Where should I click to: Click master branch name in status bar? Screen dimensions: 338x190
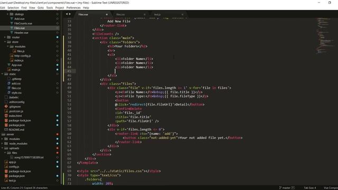tap(286, 188)
